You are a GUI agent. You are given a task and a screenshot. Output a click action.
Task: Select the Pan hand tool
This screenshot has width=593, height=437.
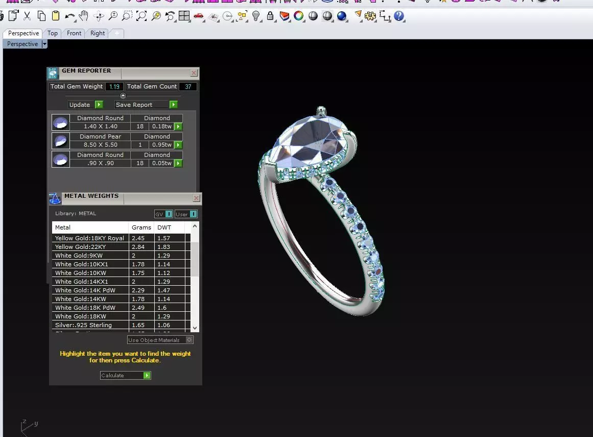tap(84, 16)
